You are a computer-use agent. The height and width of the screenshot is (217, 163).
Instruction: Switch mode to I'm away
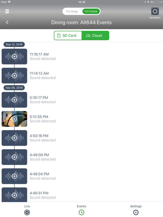pyautogui.click(x=72, y=11)
